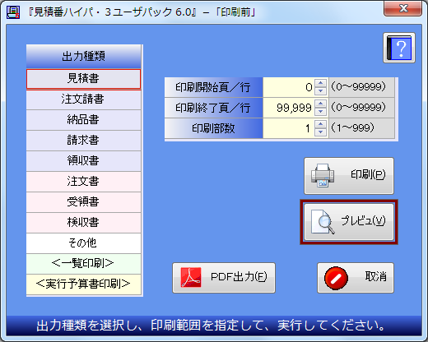This screenshot has width=428, height=342.
Task: Select 見積書 output type
Action: [84, 79]
